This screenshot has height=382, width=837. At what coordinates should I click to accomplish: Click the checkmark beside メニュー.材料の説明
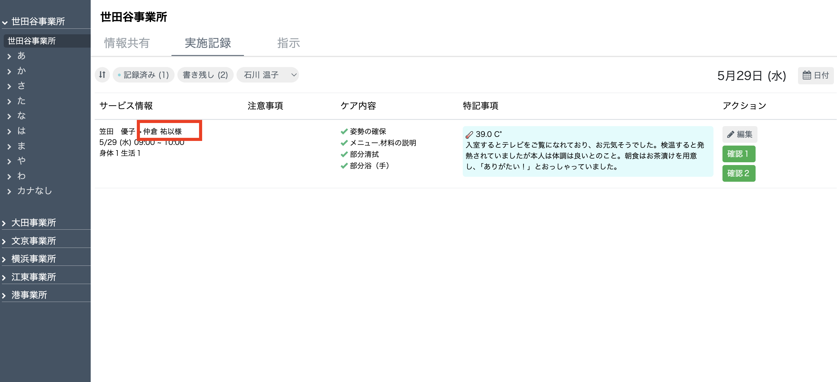pos(344,143)
